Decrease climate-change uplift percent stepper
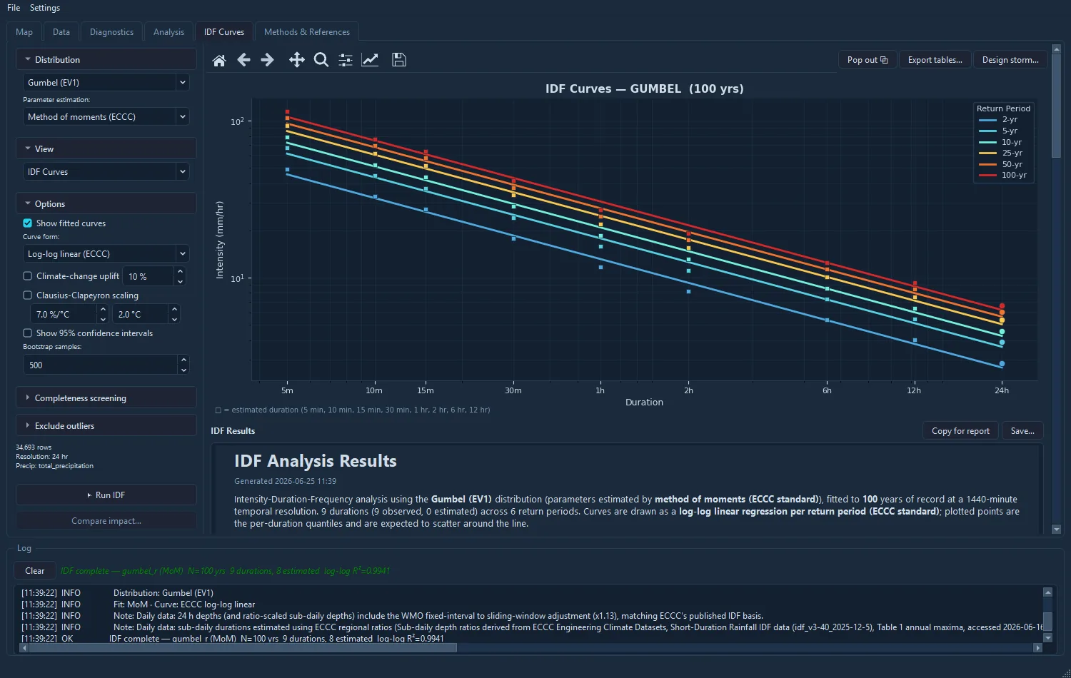Viewport: 1071px width, 678px height. tap(180, 280)
